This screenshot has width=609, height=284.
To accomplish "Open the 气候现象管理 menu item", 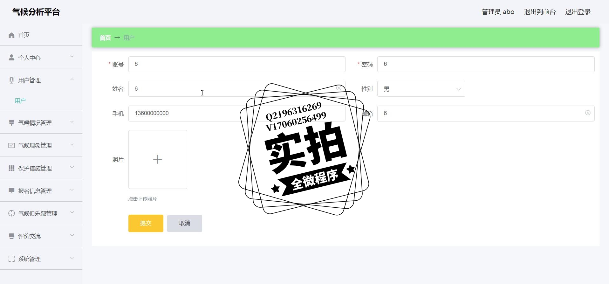I will 41,145.
